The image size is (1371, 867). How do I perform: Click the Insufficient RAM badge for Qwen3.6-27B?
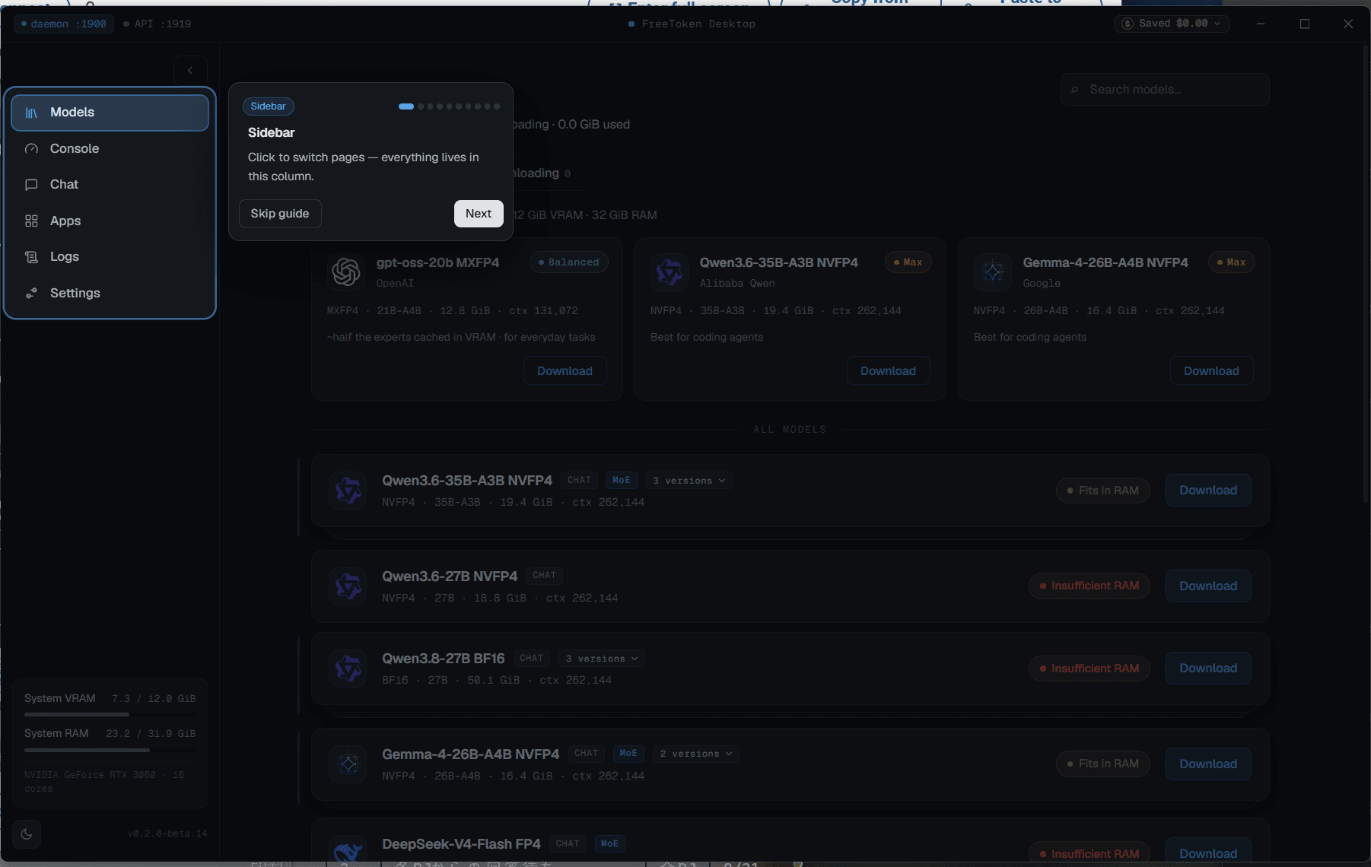(1089, 586)
